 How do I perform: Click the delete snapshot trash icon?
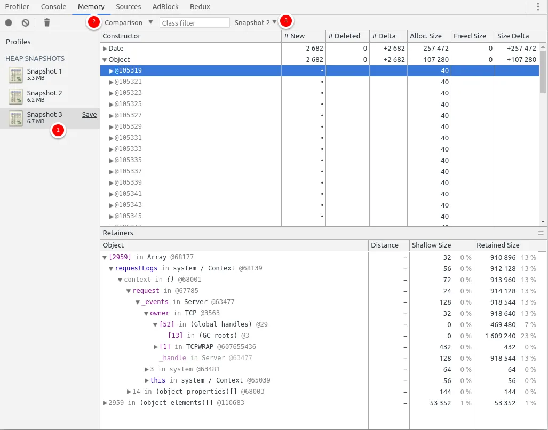coord(46,21)
